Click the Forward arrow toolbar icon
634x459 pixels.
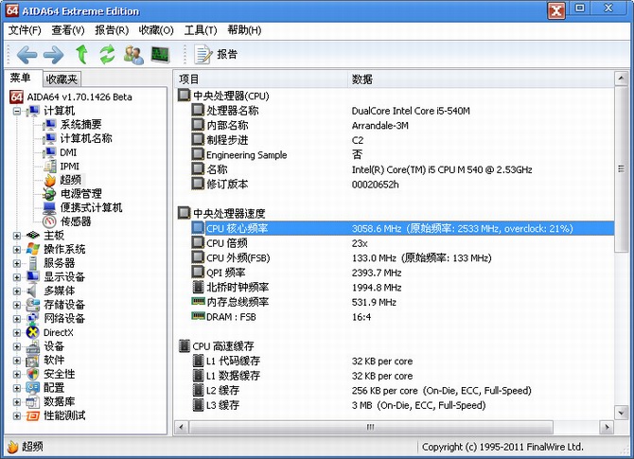[53, 54]
